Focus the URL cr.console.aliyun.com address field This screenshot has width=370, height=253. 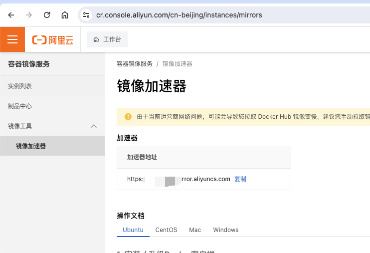click(x=179, y=15)
